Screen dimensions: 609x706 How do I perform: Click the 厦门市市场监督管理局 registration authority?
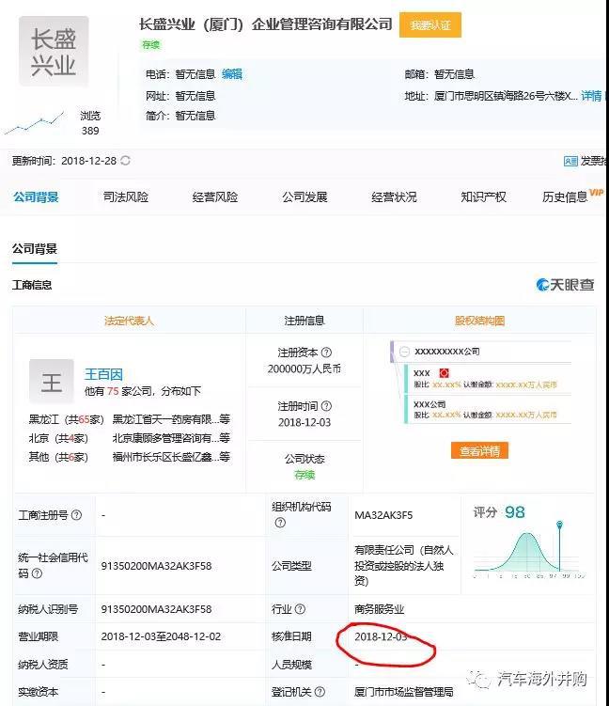tap(404, 692)
